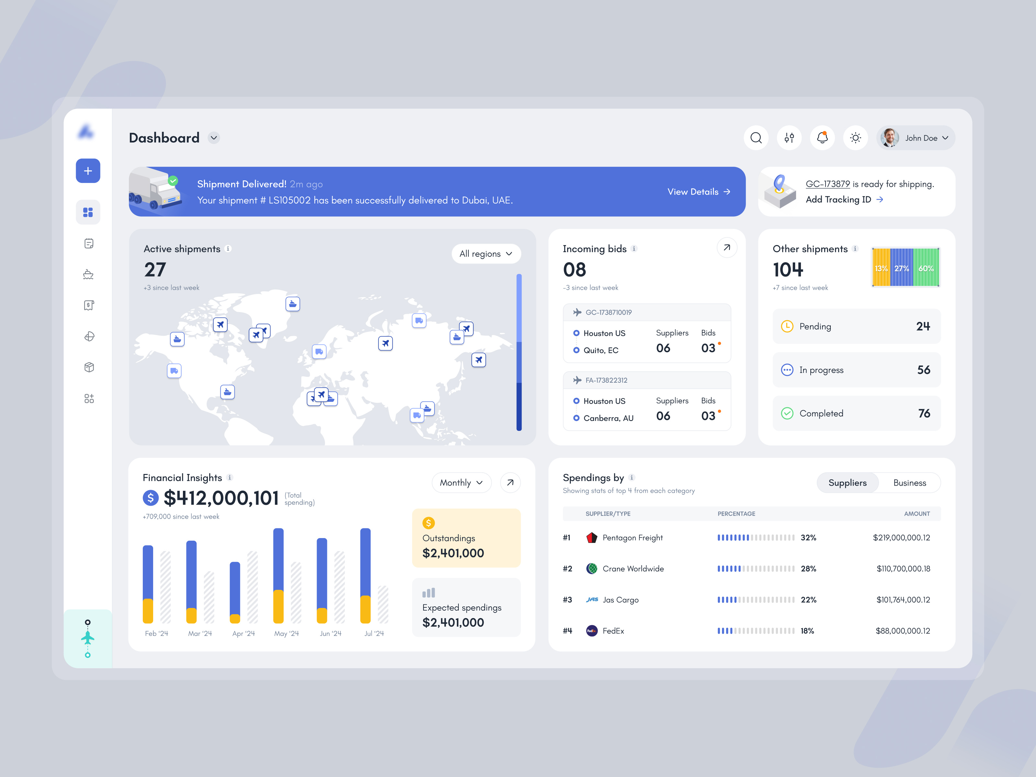Open the notes list icon in sidebar
Viewport: 1036px width, 777px height.
click(x=89, y=243)
